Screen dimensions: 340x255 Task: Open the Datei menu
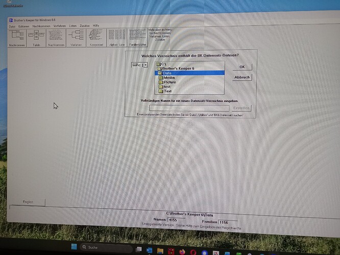pos(12,27)
